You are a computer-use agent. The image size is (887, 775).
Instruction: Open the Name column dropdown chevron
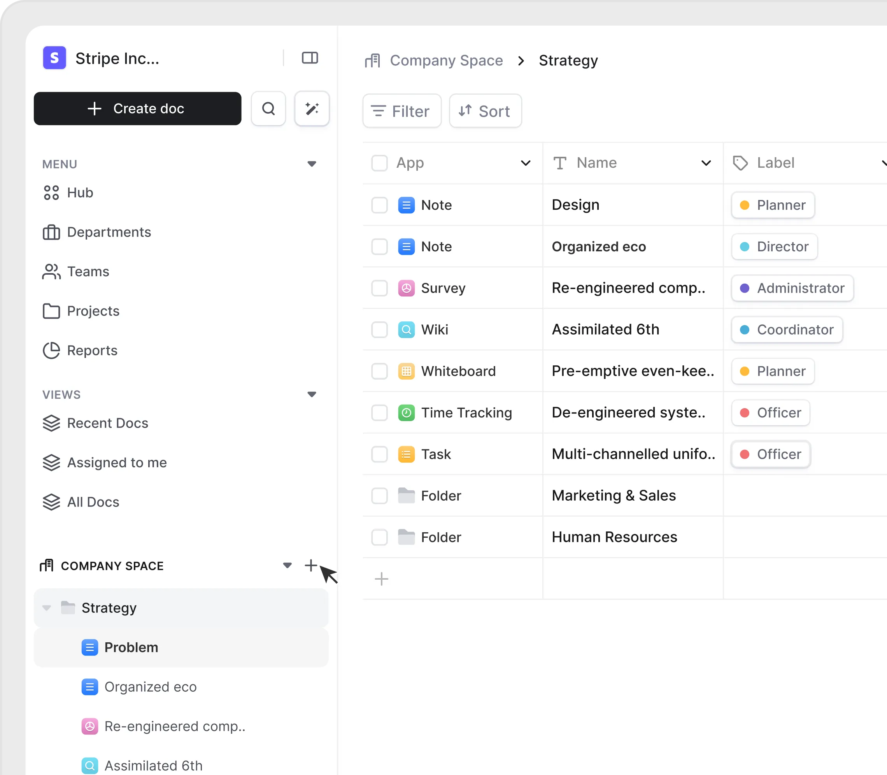pos(706,163)
